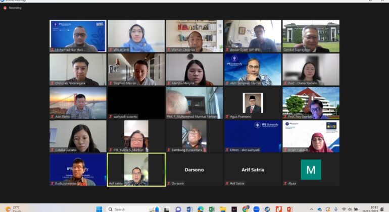389x212 pixels.
Task: Select yellow-highlighted Arif satria speaker video tile
Action: [136, 170]
